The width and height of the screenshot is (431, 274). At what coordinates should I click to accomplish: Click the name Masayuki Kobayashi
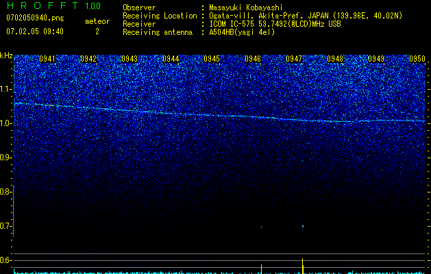[246, 8]
